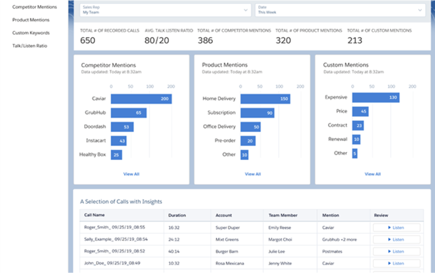
Task: Click the Expensive bar in Custom Mentions
Action: (375, 97)
